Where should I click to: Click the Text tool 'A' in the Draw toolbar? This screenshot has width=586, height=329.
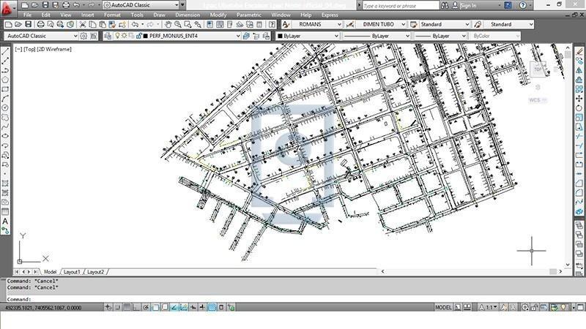pyautogui.click(x=5, y=221)
